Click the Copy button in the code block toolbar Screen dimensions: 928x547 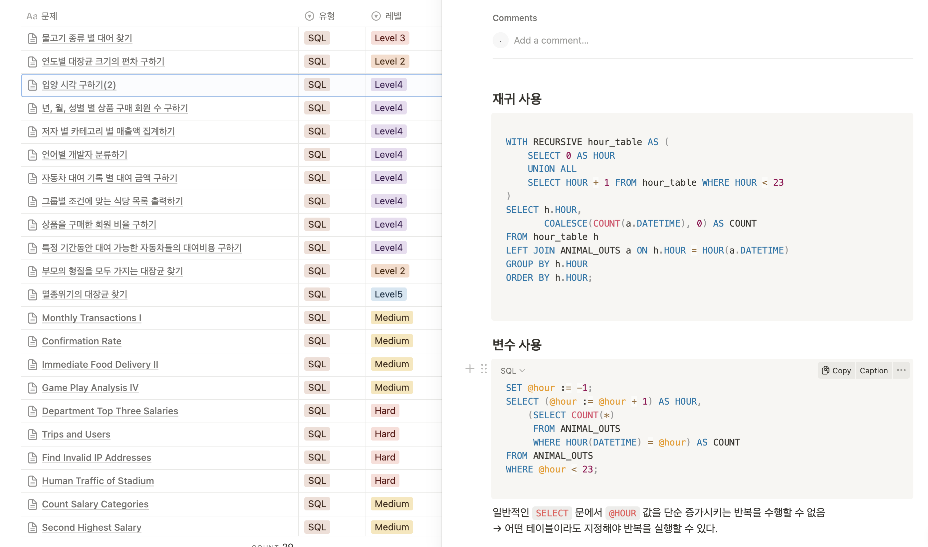[836, 370]
